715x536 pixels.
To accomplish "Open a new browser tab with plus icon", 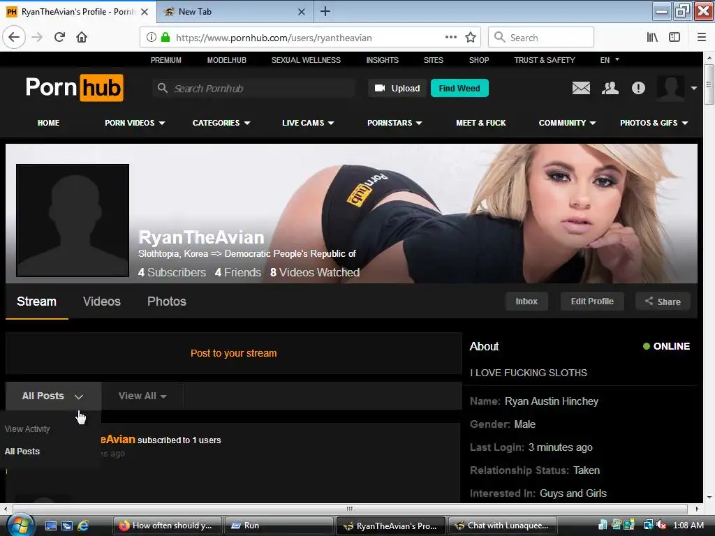I will (x=325, y=11).
